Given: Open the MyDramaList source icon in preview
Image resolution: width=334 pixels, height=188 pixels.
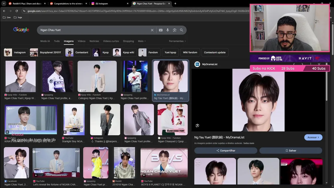Looking at the screenshot, I should (x=197, y=64).
